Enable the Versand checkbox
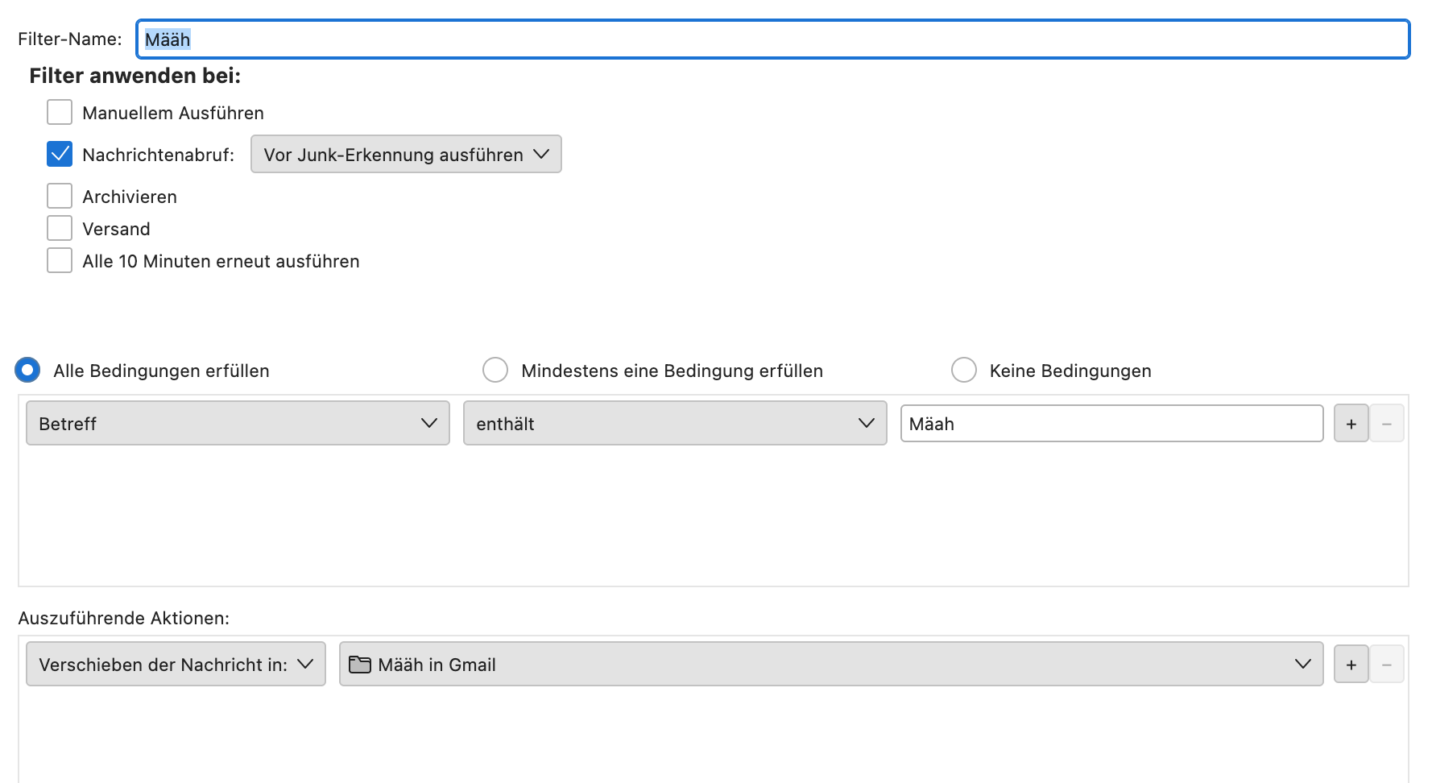Viewport: 1432px width, 783px height. [60, 229]
